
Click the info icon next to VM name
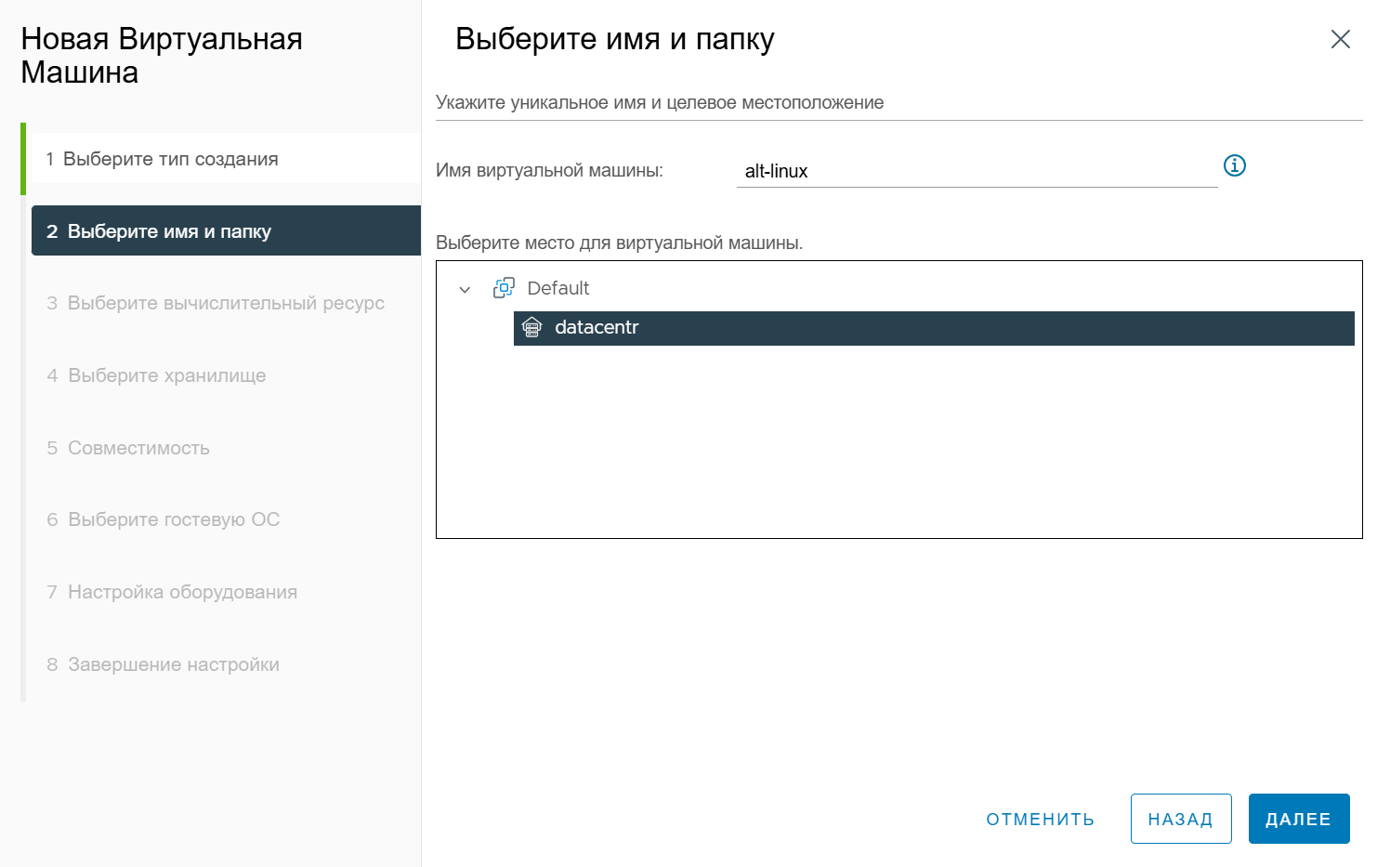tap(1234, 166)
